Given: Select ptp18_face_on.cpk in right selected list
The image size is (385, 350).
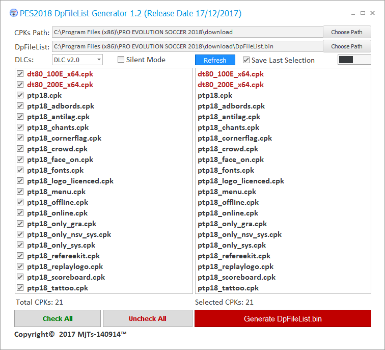Looking at the screenshot, I should coord(231,159).
